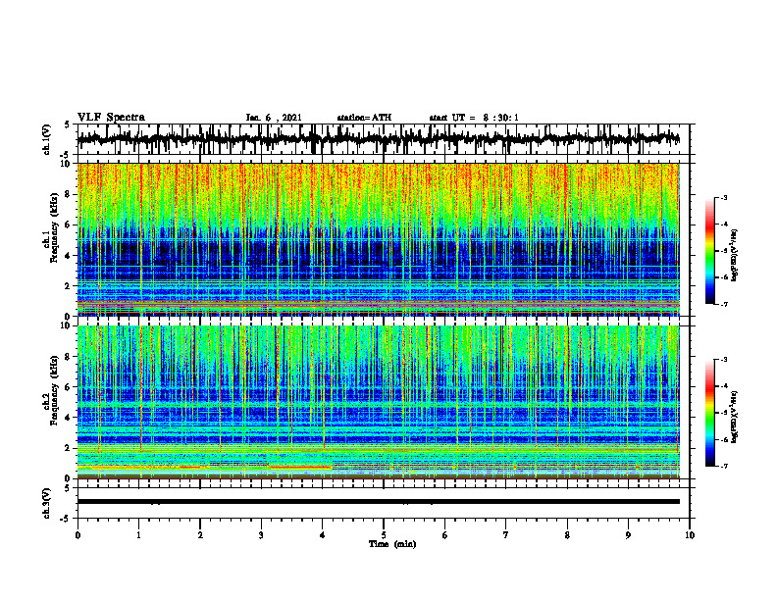Click the ch.3(V) axis label
This screenshot has width=777, height=600.
click(46, 503)
